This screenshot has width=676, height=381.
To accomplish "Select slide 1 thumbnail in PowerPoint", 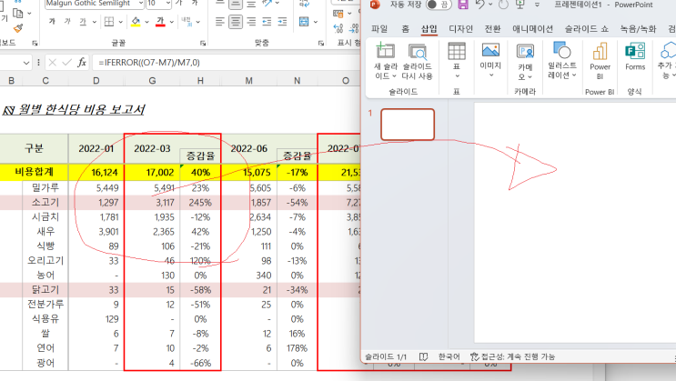I will coord(408,125).
